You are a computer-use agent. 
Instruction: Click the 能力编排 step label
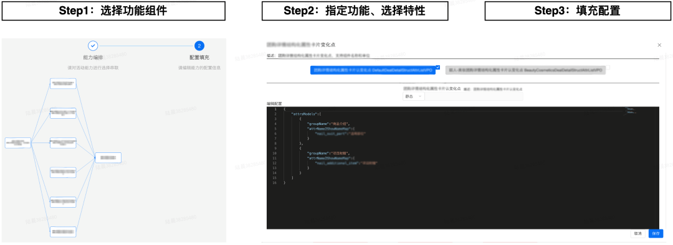[93, 57]
